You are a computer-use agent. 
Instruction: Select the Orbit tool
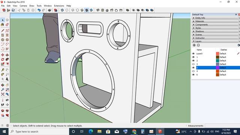click(3, 85)
